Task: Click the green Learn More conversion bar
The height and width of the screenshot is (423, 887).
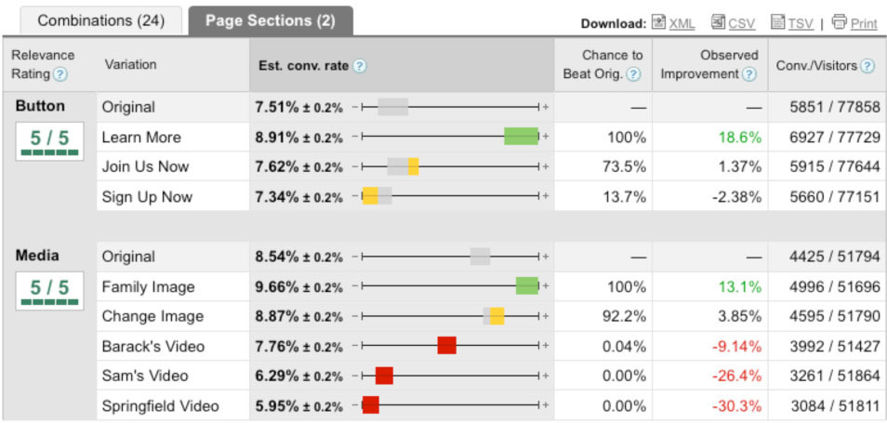Action: (x=521, y=137)
